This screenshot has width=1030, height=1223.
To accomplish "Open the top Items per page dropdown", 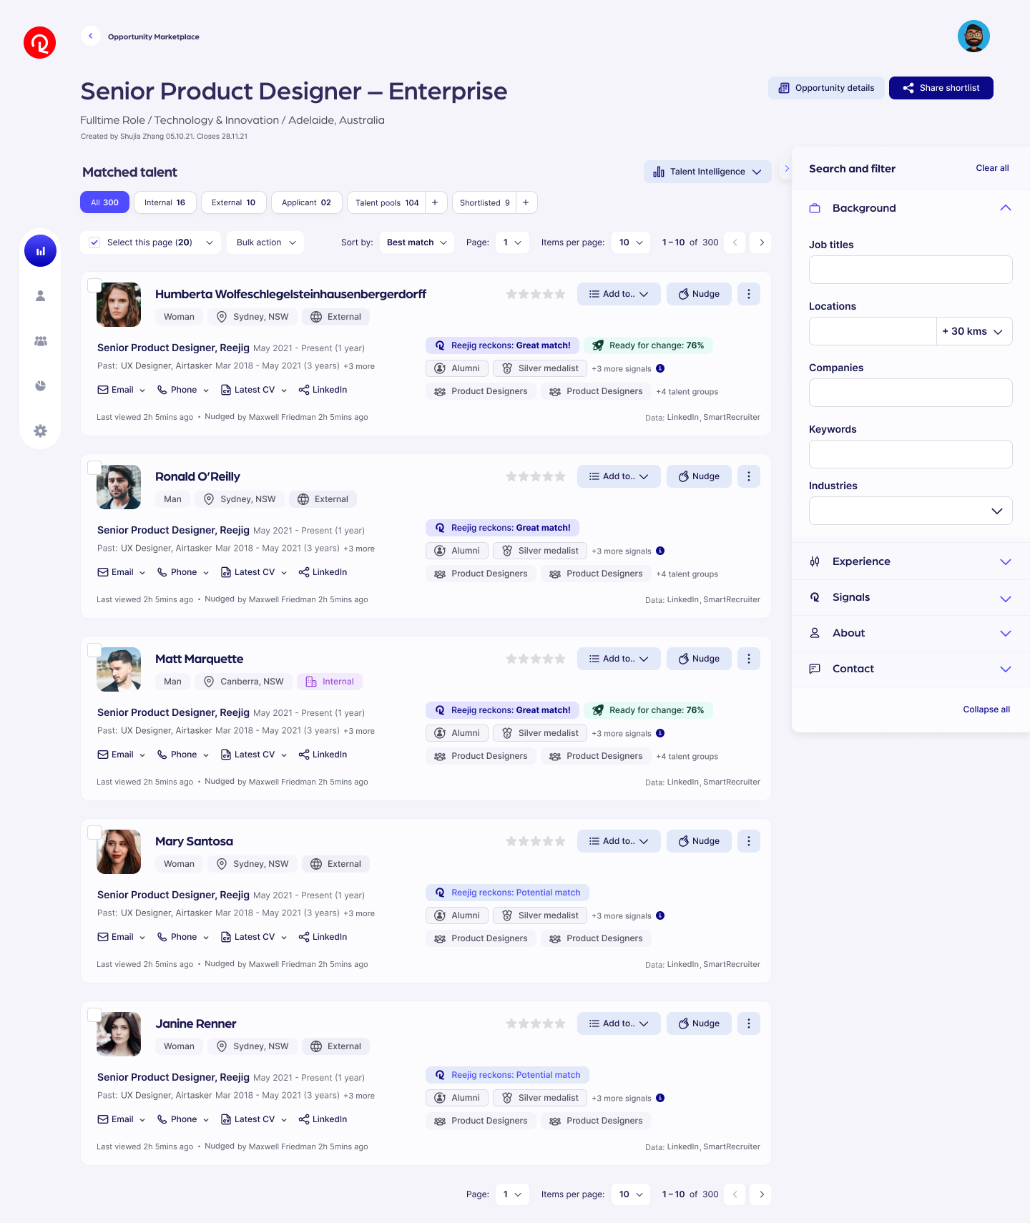I will click(631, 242).
